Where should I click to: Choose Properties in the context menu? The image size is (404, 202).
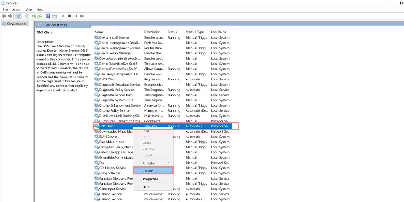tap(153, 179)
